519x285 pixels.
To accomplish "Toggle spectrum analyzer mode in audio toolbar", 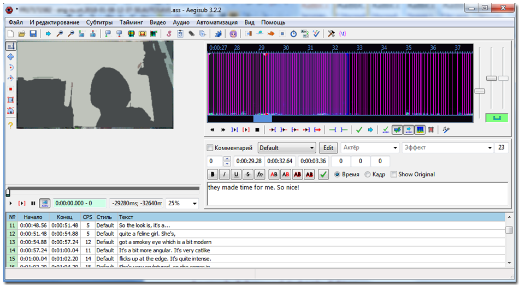I will [420, 130].
